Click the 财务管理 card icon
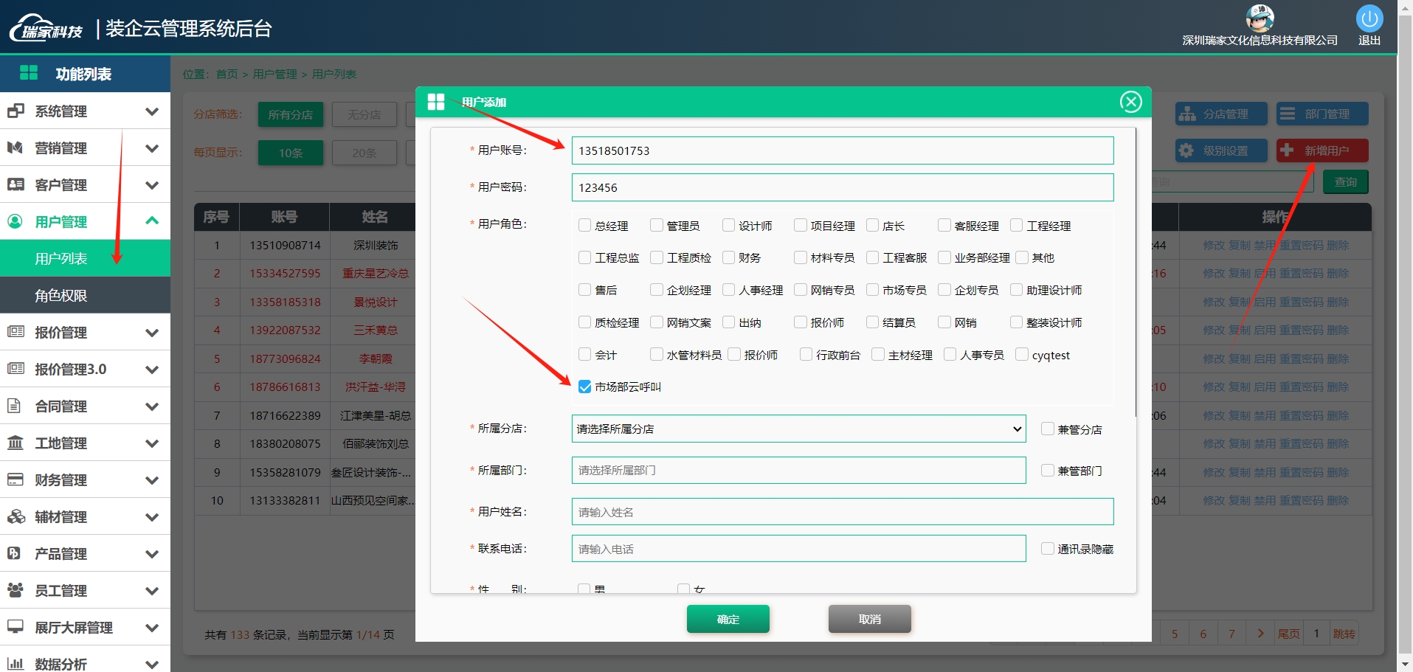 (x=15, y=479)
